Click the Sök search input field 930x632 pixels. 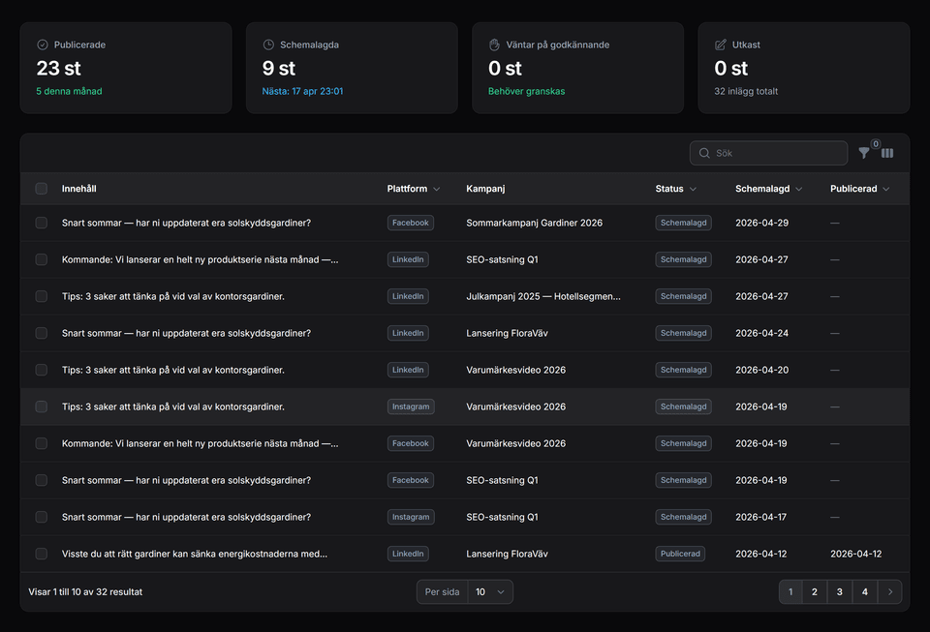click(x=775, y=153)
